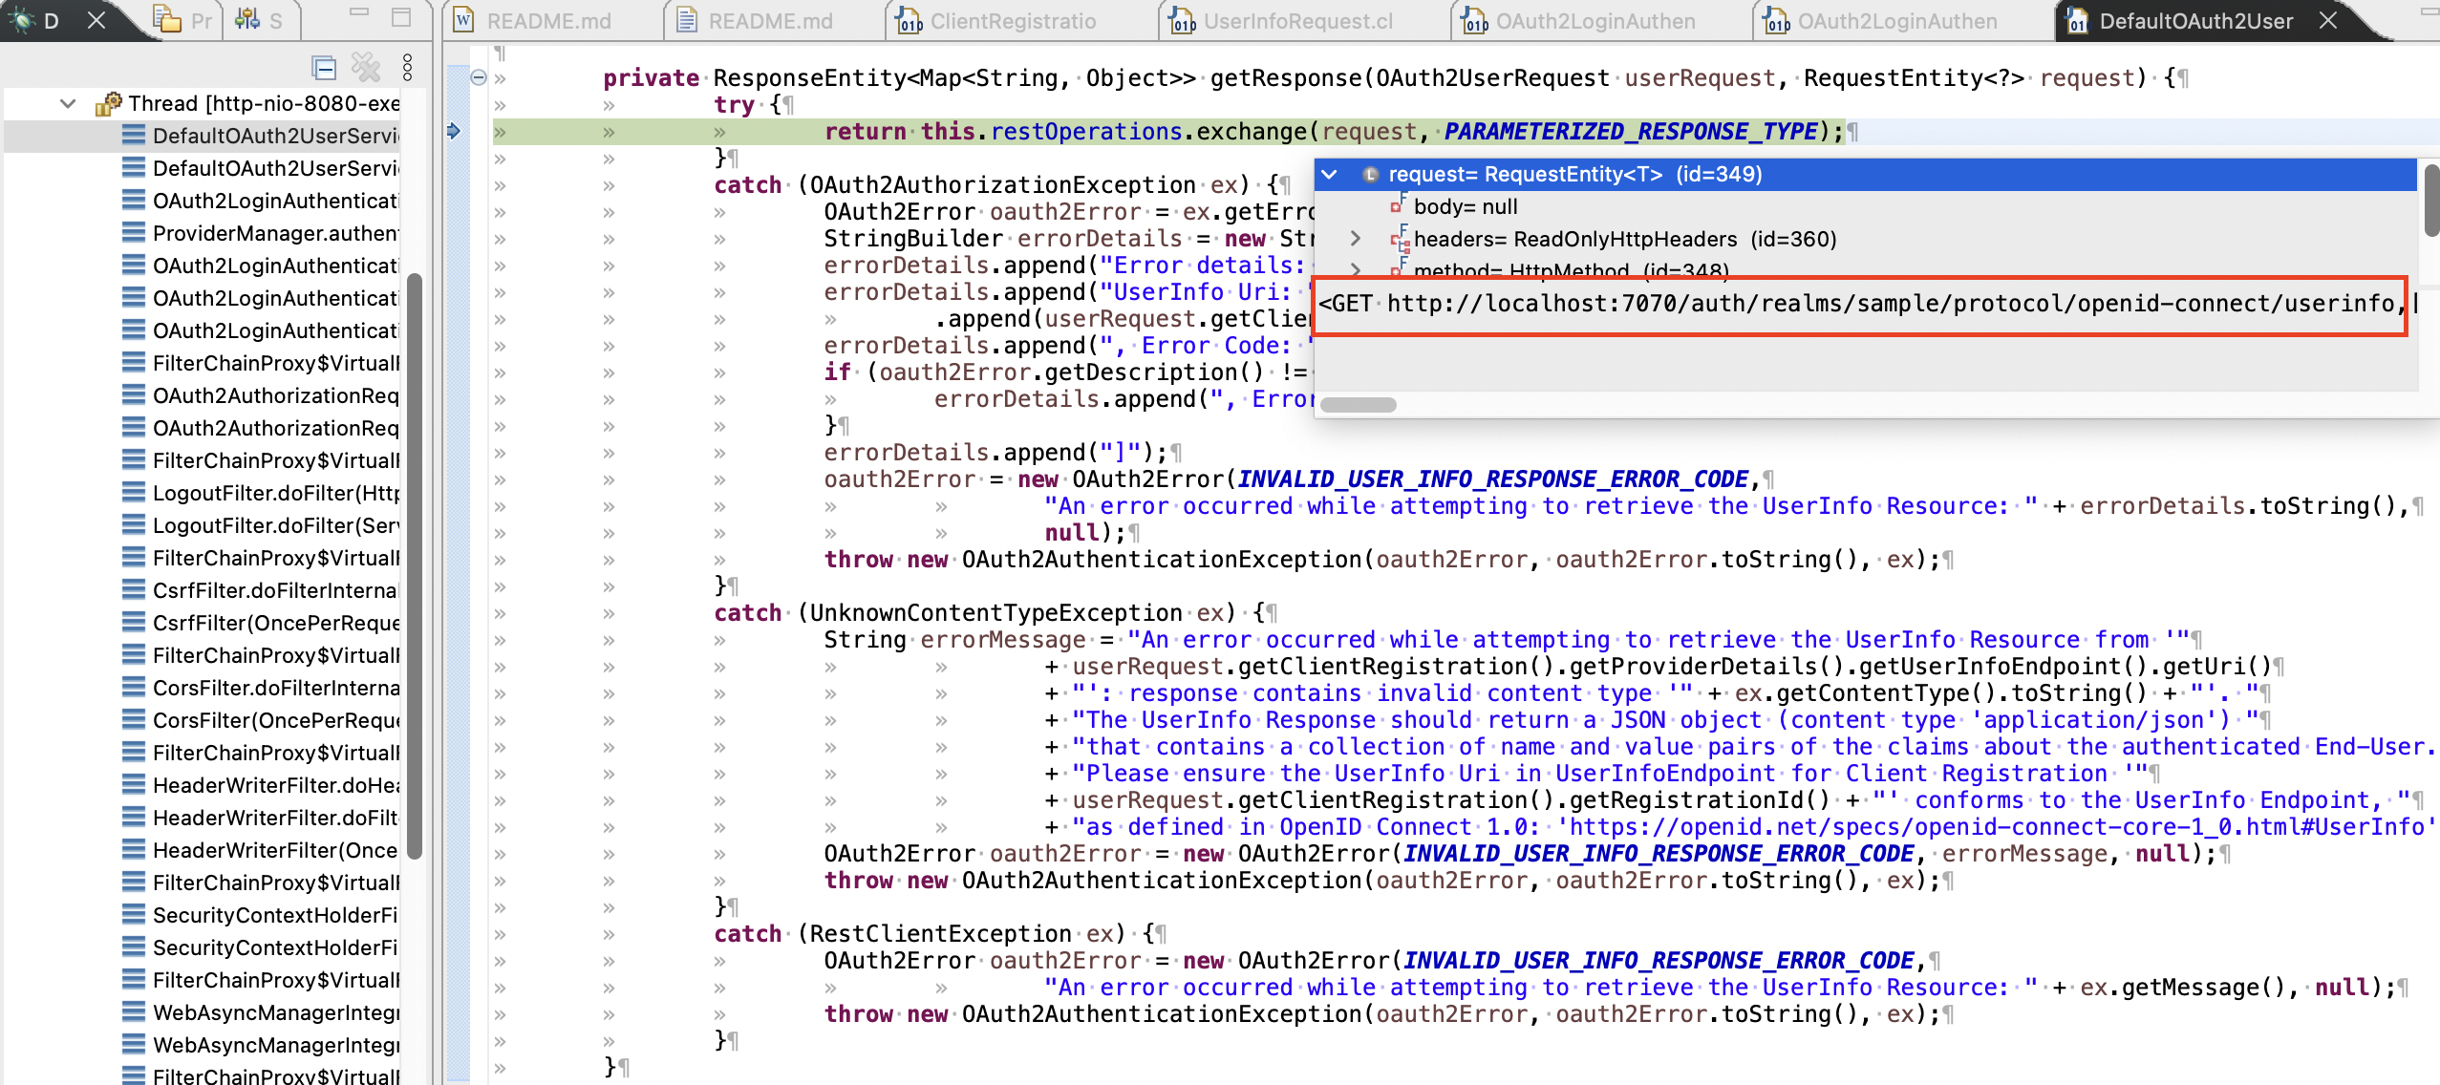Expand the headers= ReadOnlyHttpHeaders variable
The height and width of the screenshot is (1085, 2440).
tap(1355, 239)
